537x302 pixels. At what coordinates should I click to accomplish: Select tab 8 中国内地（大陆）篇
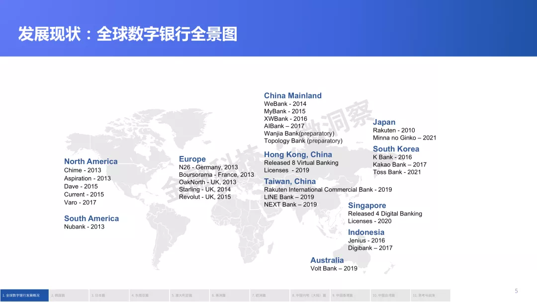click(310, 295)
